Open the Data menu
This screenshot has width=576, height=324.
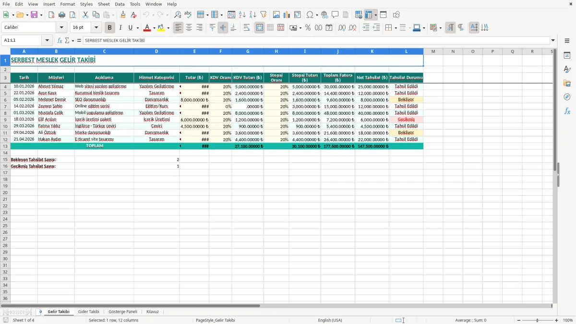[x=120, y=4]
